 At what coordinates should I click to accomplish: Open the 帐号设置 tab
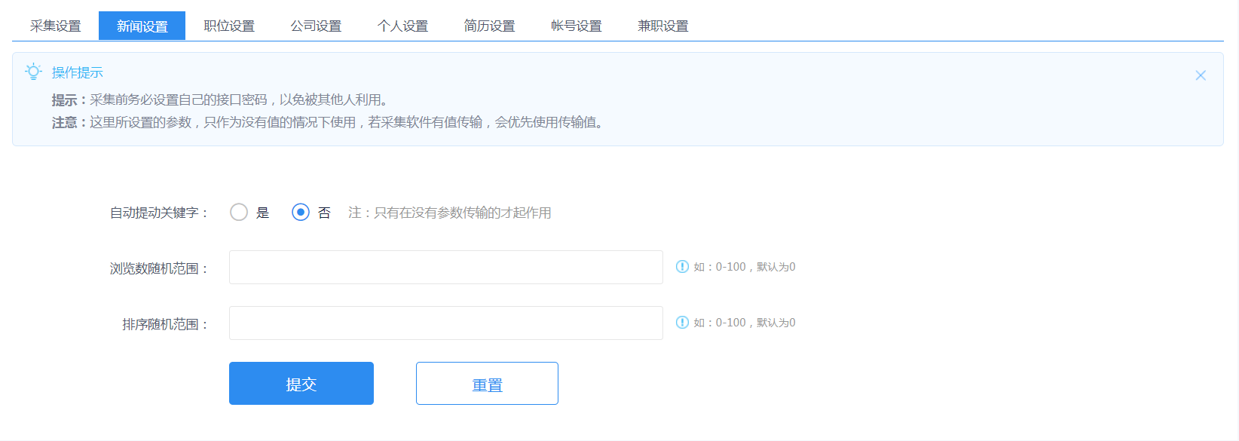click(x=576, y=26)
